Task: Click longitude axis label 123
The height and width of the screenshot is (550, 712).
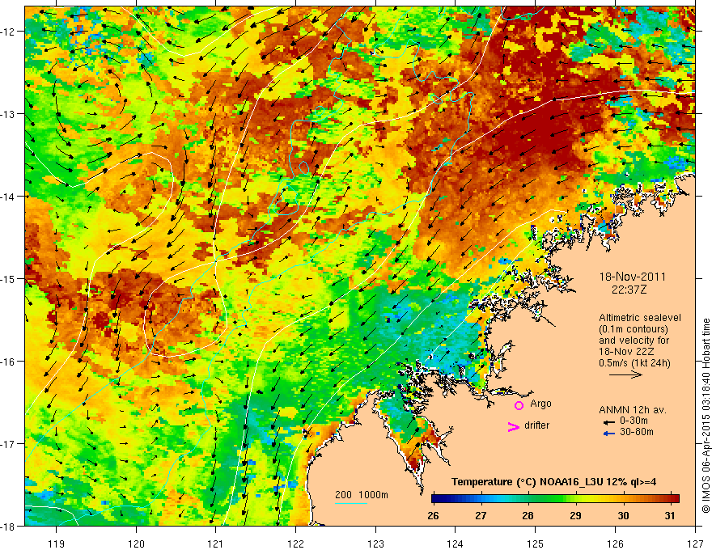Action: click(375, 544)
